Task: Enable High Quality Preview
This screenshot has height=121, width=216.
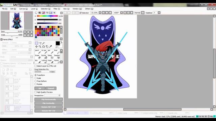Action: (x=35, y=92)
